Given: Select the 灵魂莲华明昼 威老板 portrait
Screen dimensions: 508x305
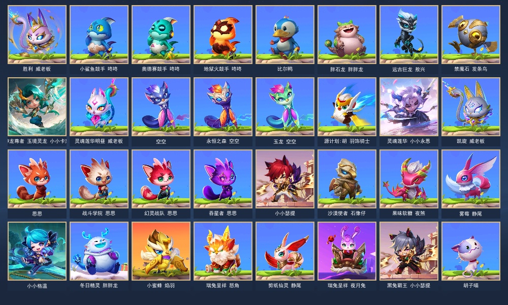Looking at the screenshot, I should pyautogui.click(x=99, y=107).
